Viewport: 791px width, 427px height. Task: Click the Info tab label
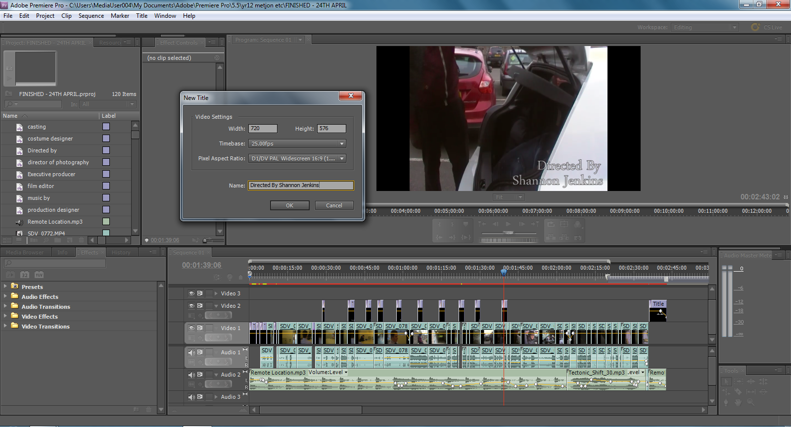[62, 252]
